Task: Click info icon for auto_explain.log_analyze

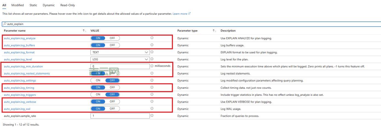Action: click(x=152, y=38)
